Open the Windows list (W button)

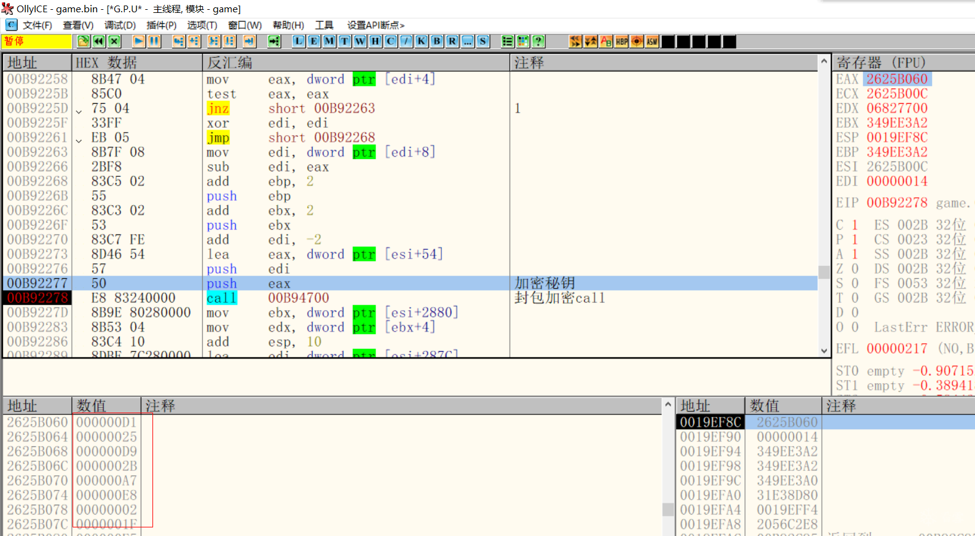click(360, 41)
